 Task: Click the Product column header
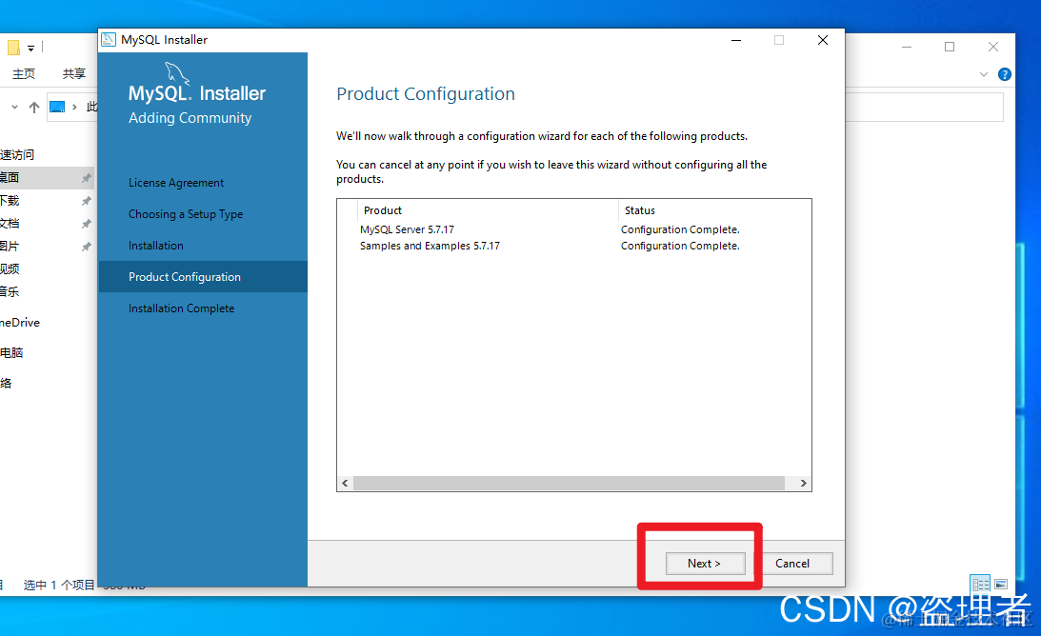[x=383, y=210]
